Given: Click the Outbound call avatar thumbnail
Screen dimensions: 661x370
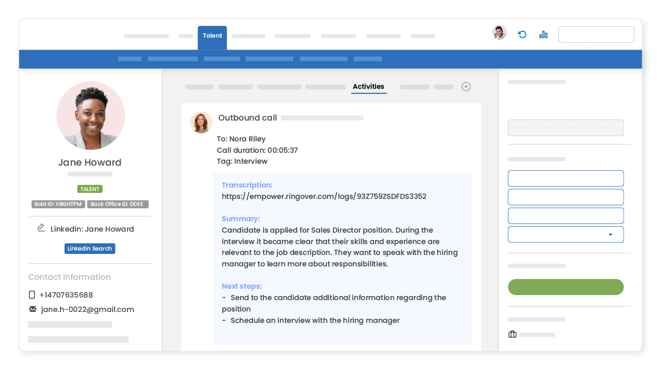Looking at the screenshot, I should (201, 122).
